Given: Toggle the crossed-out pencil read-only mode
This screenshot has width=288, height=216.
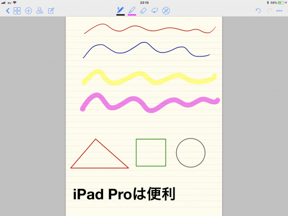Looking at the screenshot, I should click(166, 11).
